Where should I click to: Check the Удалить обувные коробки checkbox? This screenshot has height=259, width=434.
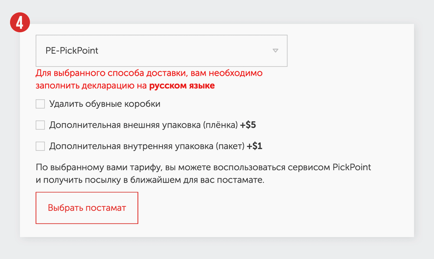tap(40, 104)
